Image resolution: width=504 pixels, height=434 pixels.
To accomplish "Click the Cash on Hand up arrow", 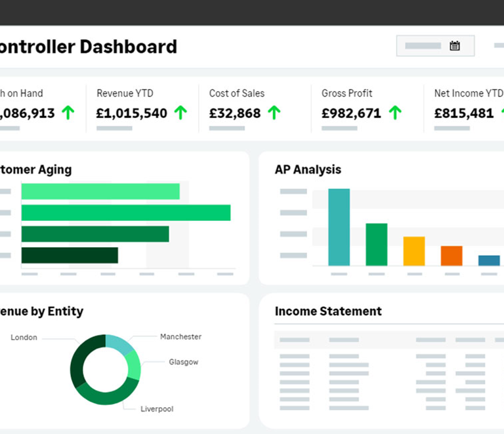I will (x=68, y=113).
